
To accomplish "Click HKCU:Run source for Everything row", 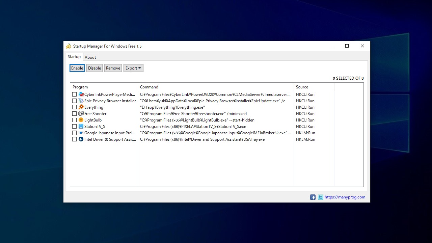I will (305, 107).
